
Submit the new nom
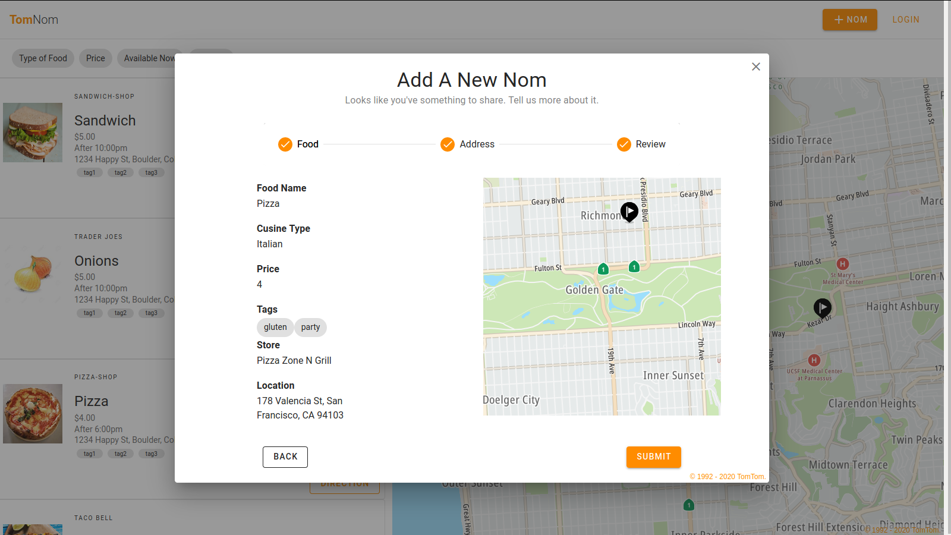(x=654, y=457)
